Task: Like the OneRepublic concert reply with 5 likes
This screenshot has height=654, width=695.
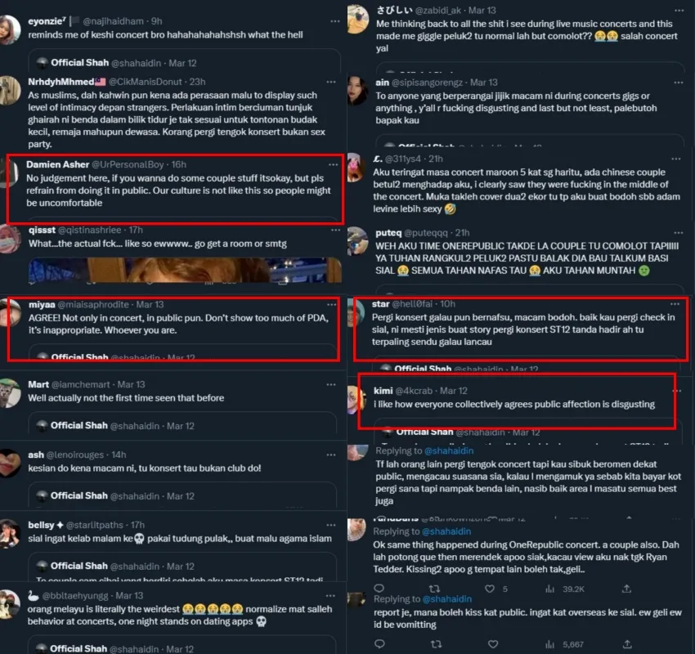Action: click(x=489, y=589)
